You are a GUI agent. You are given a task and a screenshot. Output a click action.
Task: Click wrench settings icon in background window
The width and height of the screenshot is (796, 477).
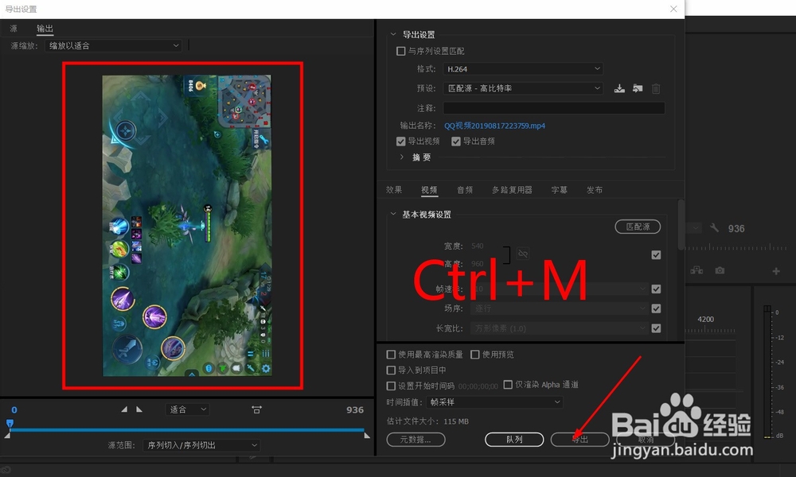click(714, 228)
